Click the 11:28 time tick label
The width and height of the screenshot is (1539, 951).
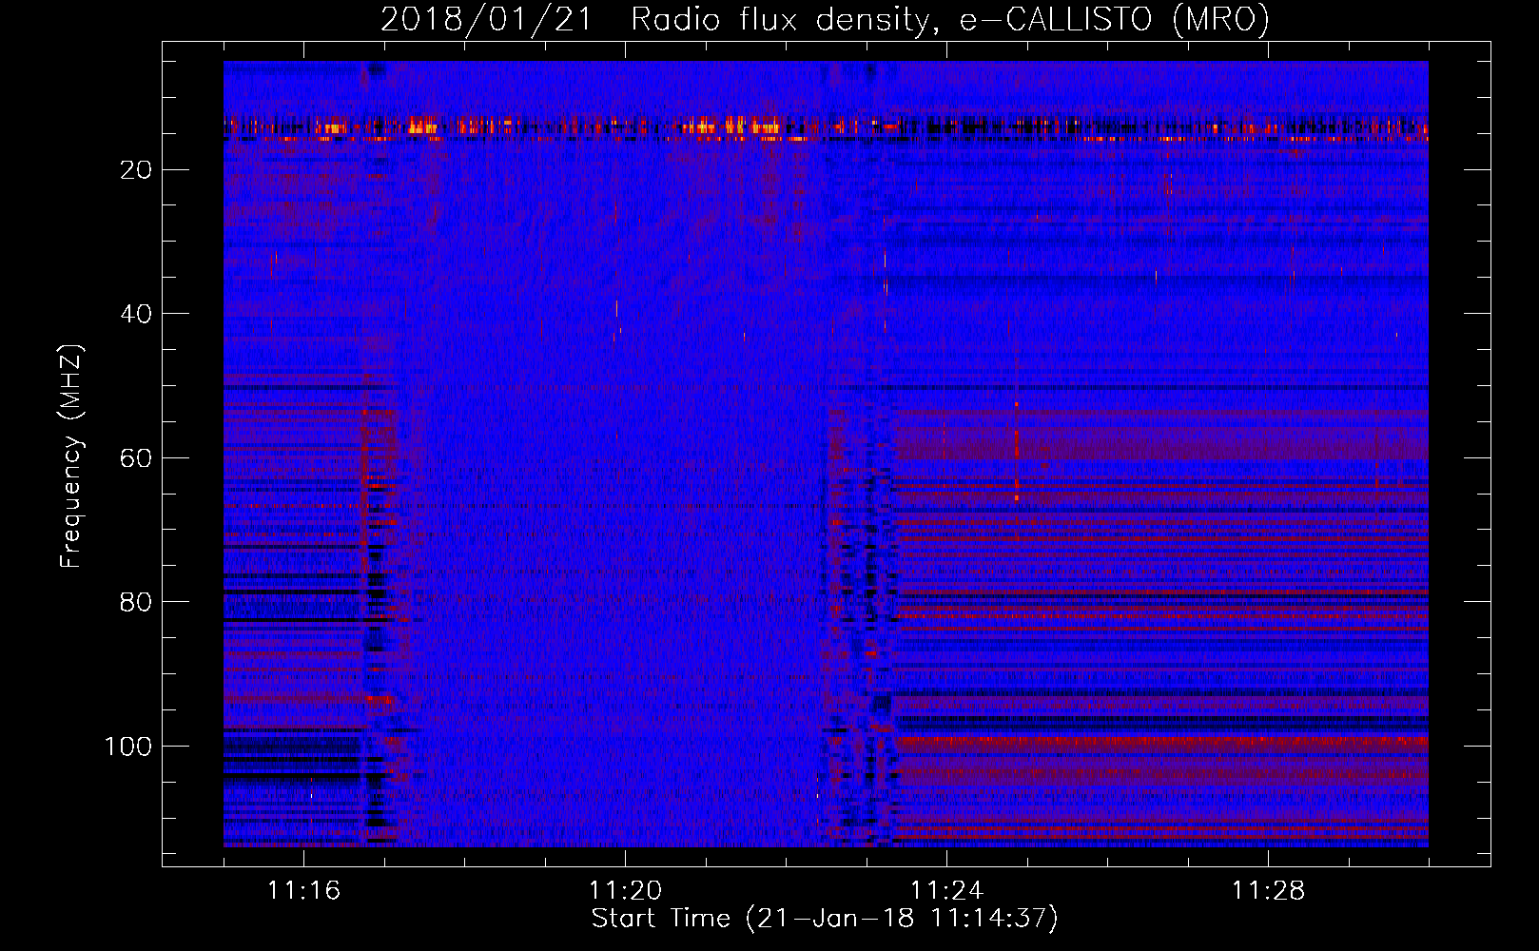[x=1268, y=891]
